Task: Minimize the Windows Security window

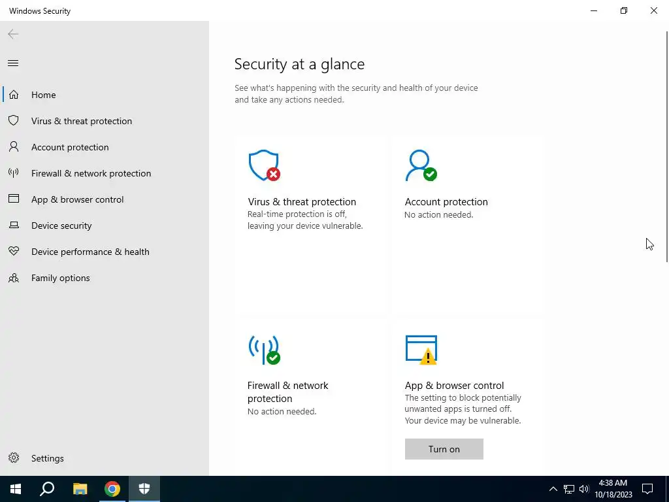Action: [594, 10]
